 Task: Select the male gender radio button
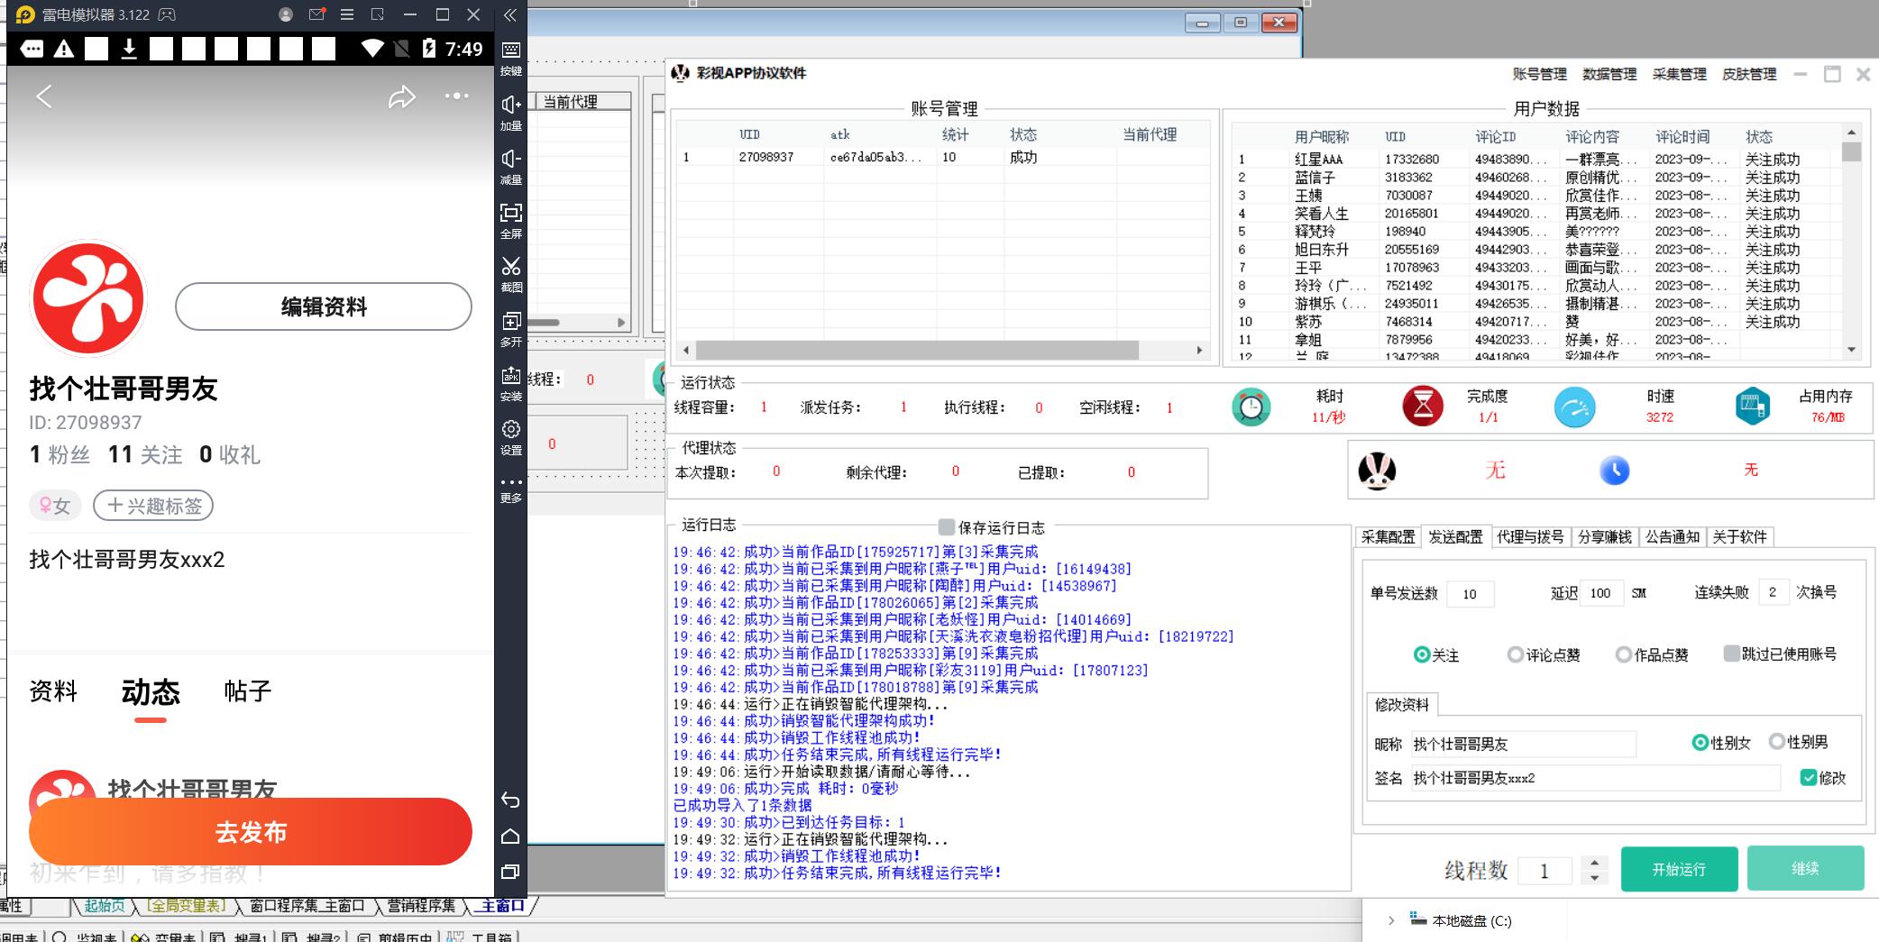pos(1777,742)
